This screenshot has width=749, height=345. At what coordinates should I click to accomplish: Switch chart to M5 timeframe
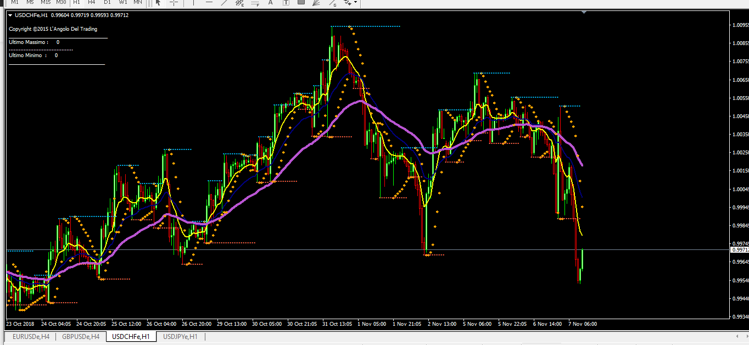pos(30,2)
